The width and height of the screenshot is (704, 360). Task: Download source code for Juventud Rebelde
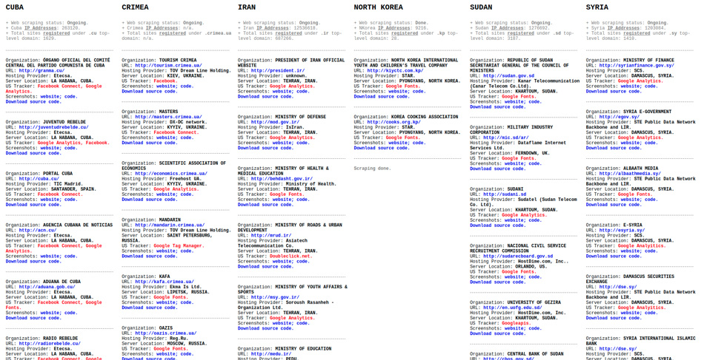(33, 153)
